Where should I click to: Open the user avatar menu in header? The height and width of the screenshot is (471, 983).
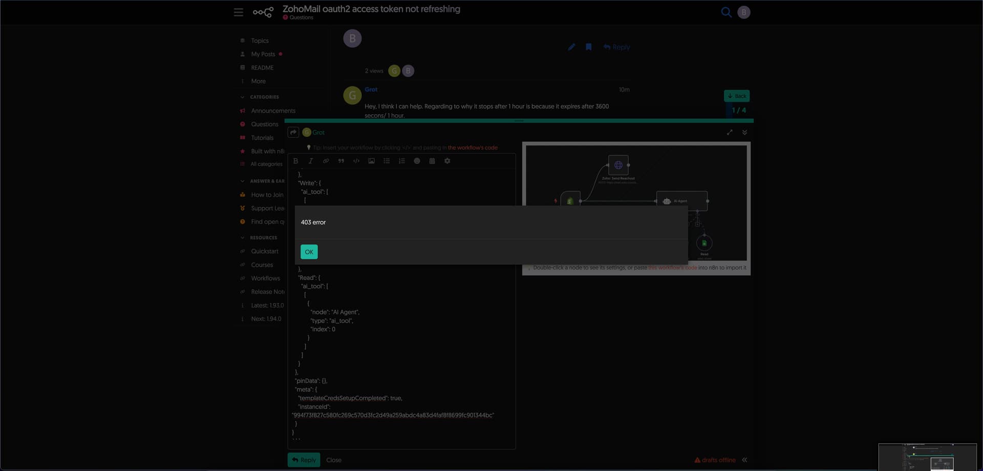[x=744, y=12]
